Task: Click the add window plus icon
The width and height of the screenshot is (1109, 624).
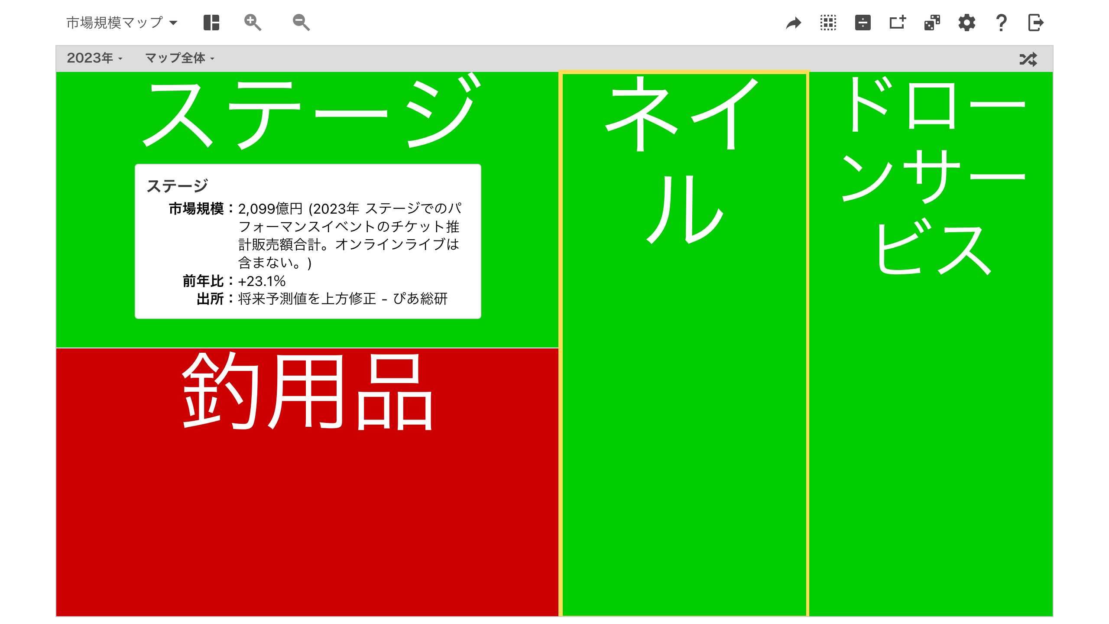Action: click(898, 23)
